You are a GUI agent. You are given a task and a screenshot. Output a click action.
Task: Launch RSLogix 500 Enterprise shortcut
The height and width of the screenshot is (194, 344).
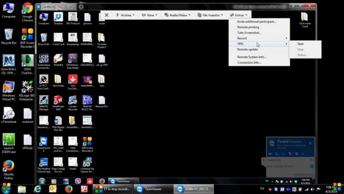(x=27, y=91)
